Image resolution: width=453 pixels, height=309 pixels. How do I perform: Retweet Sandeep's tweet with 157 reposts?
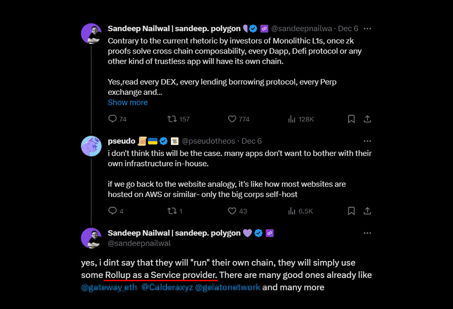[172, 119]
